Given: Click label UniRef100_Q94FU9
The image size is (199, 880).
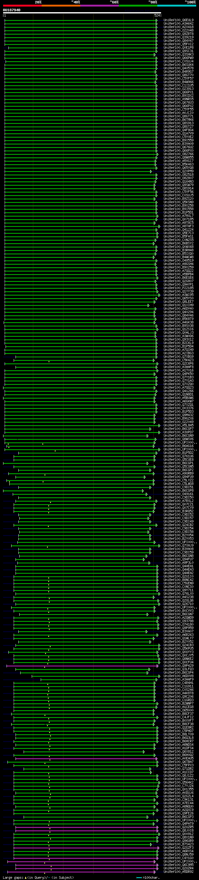Looking at the screenshot, I should pos(178,477).
